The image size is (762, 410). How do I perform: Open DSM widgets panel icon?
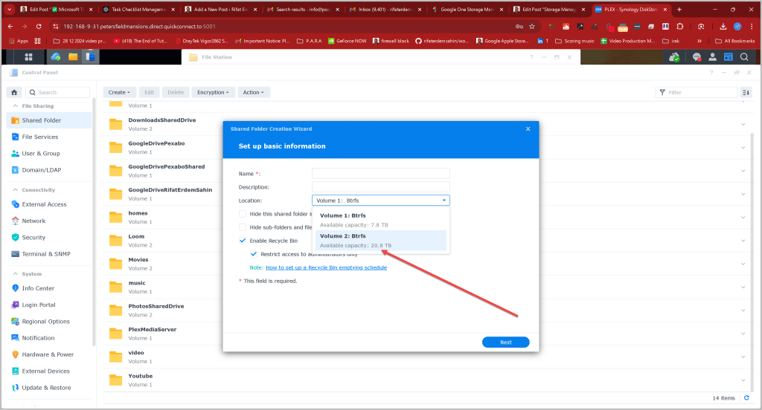pyautogui.click(x=728, y=56)
